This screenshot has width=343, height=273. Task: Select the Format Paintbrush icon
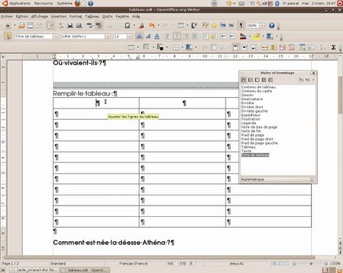tap(142, 25)
